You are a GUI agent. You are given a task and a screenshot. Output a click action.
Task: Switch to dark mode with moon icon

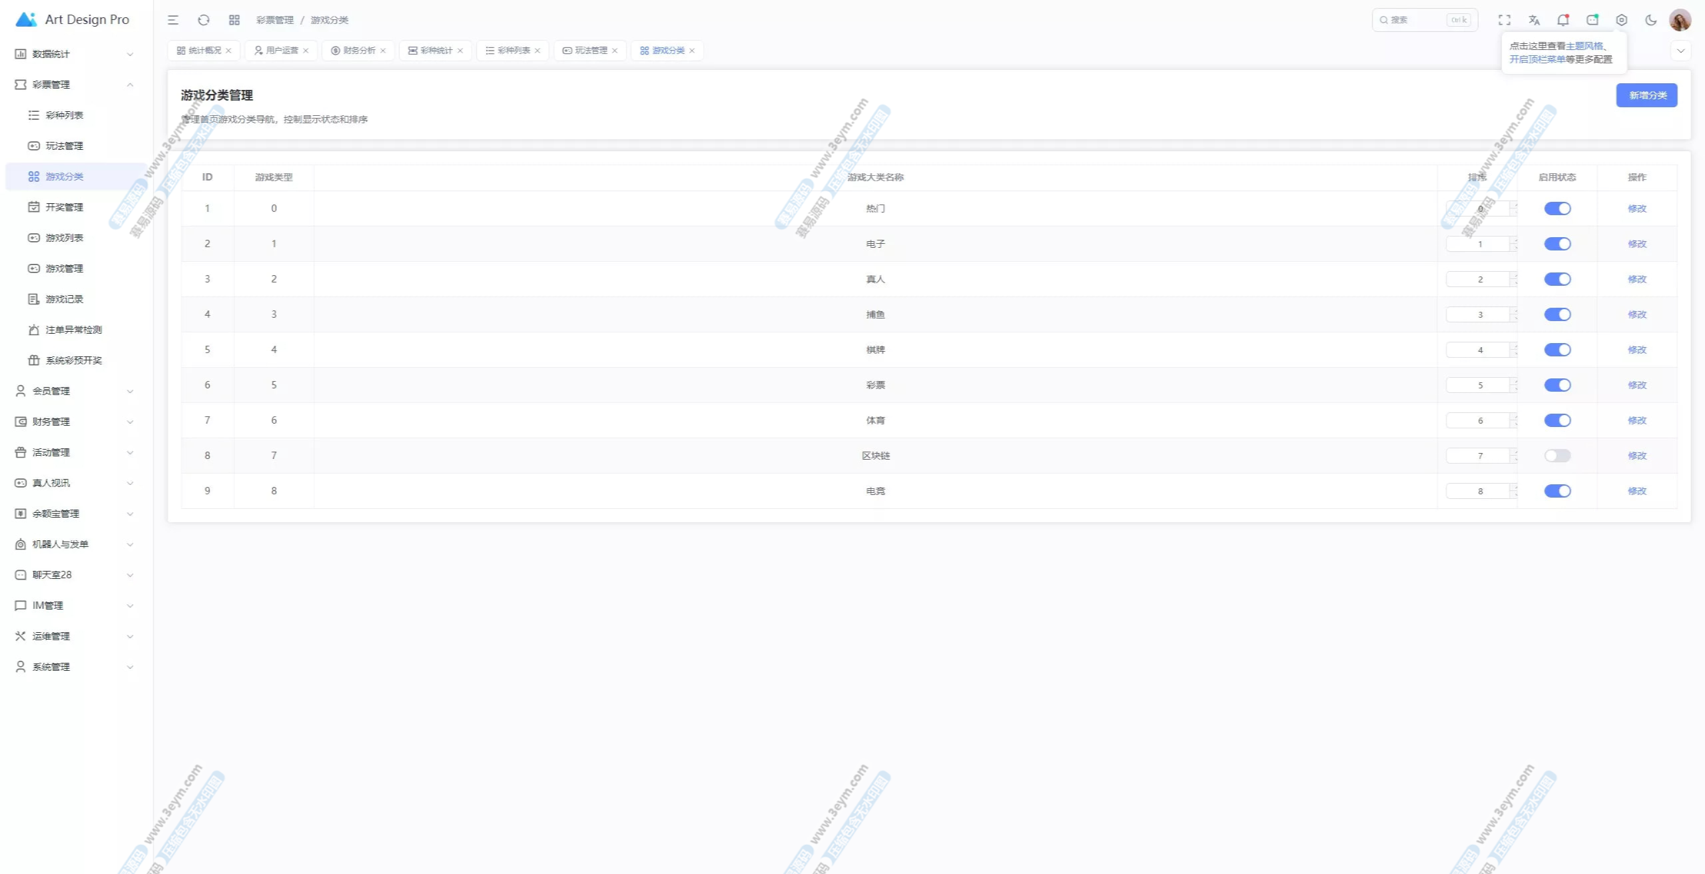pyautogui.click(x=1650, y=20)
